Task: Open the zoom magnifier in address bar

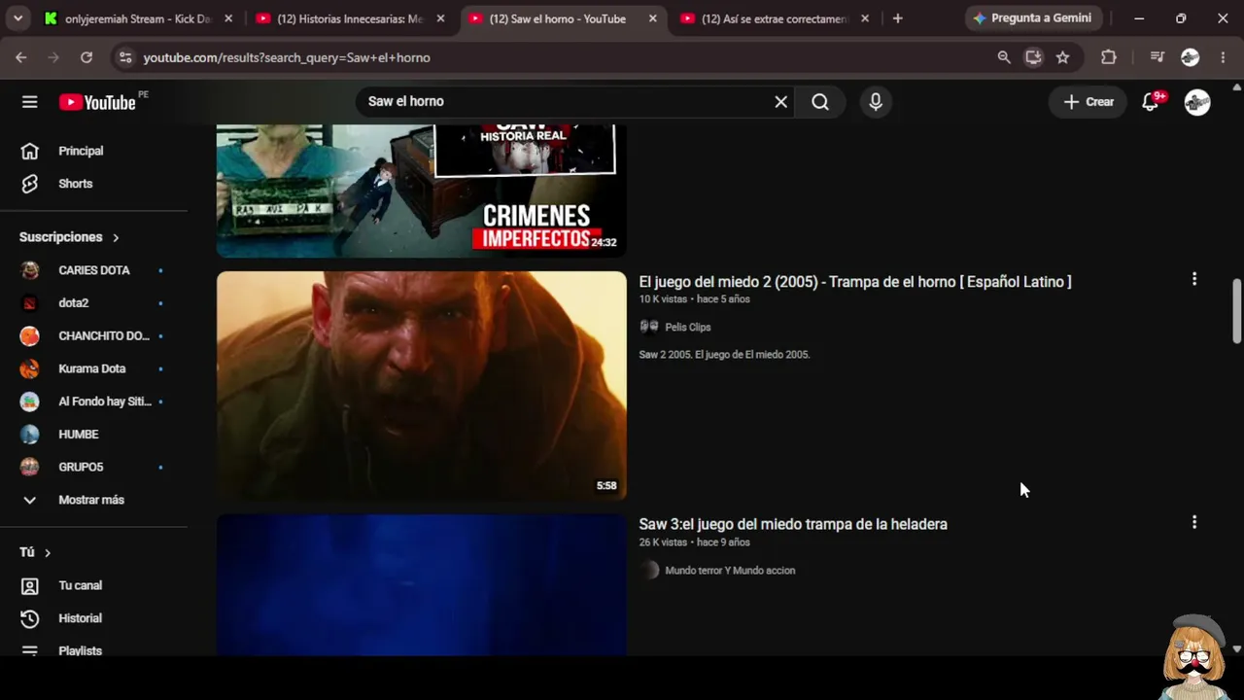Action: [1004, 57]
